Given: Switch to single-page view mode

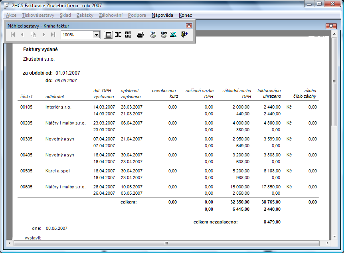Looking at the screenshot, I should (108, 35).
